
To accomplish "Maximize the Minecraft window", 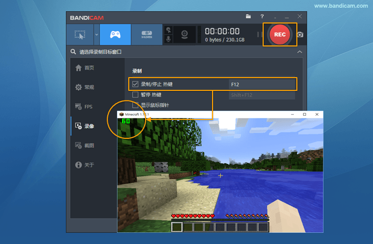I will point(305,114).
